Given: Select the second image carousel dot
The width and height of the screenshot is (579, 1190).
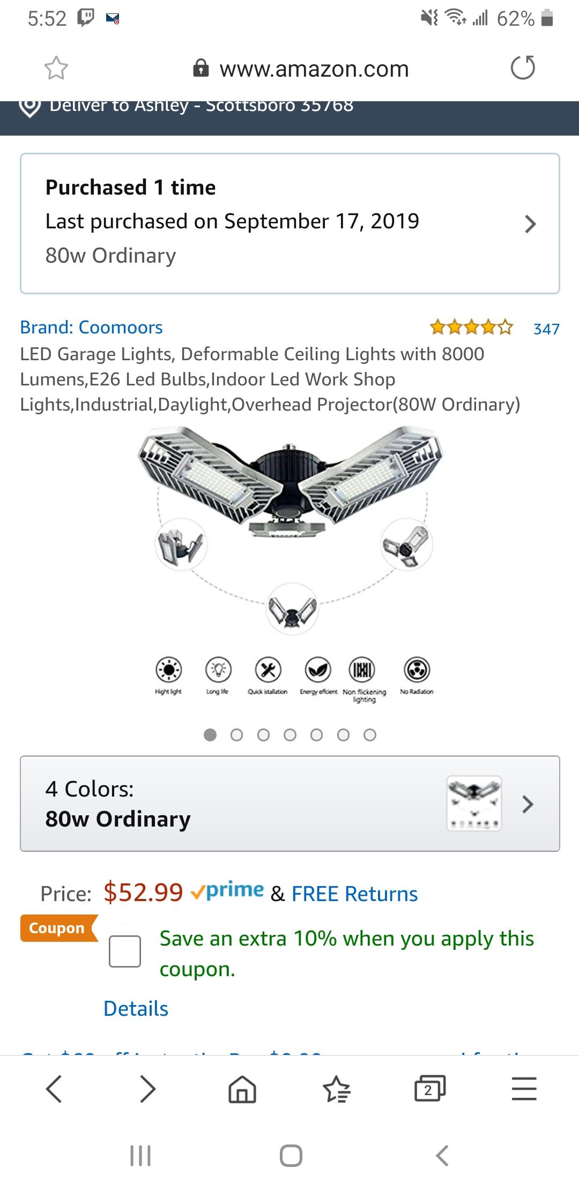Looking at the screenshot, I should [236, 735].
